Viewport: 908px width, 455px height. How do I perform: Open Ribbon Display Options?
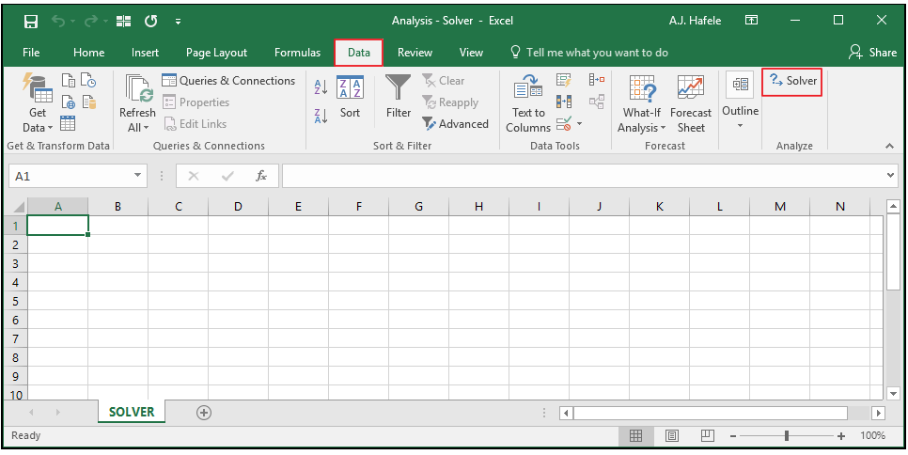[x=751, y=21]
